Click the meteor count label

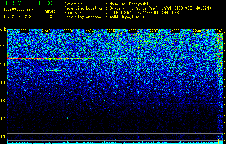[x=51, y=11]
